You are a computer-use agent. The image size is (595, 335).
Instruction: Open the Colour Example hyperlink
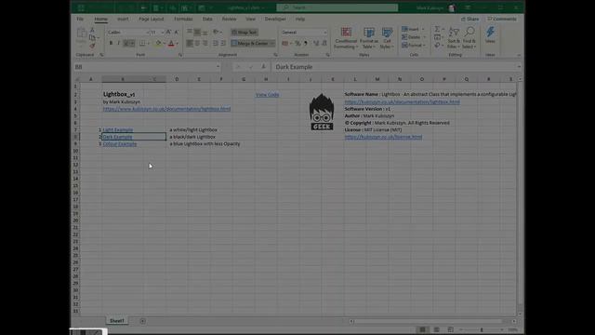pyautogui.click(x=120, y=144)
